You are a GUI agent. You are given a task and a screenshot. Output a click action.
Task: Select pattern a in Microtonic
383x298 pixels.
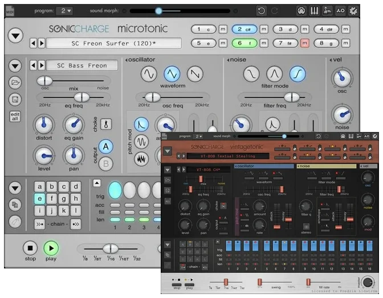click(x=39, y=187)
